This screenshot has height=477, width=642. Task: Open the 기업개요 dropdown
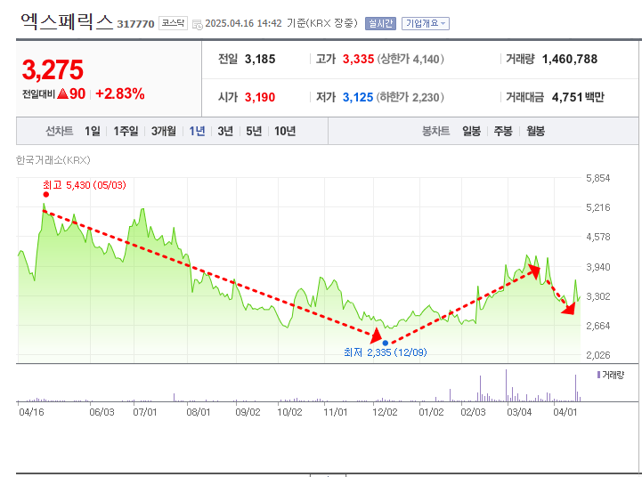(x=426, y=23)
